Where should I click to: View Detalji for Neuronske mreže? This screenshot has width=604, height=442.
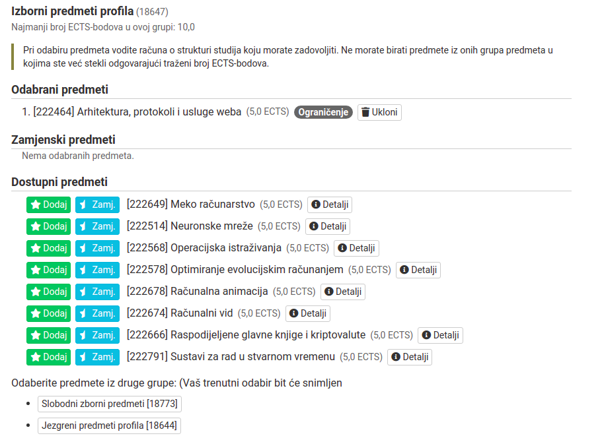click(x=328, y=226)
